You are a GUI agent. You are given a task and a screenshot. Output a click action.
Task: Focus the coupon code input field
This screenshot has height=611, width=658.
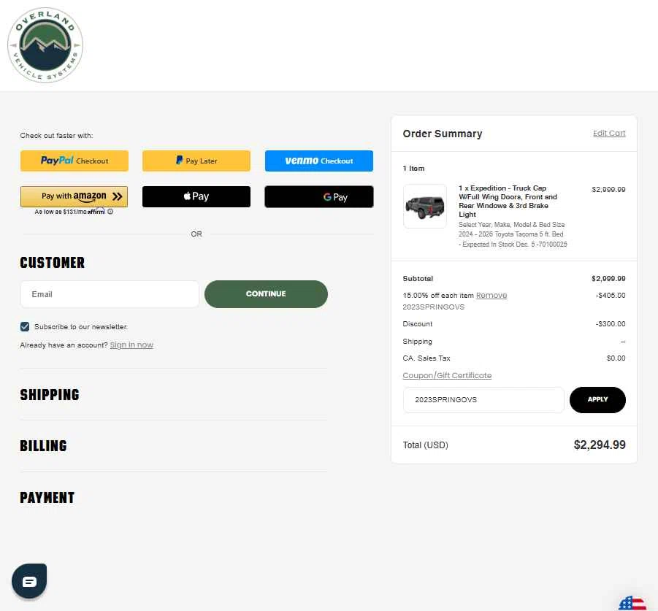pos(483,399)
